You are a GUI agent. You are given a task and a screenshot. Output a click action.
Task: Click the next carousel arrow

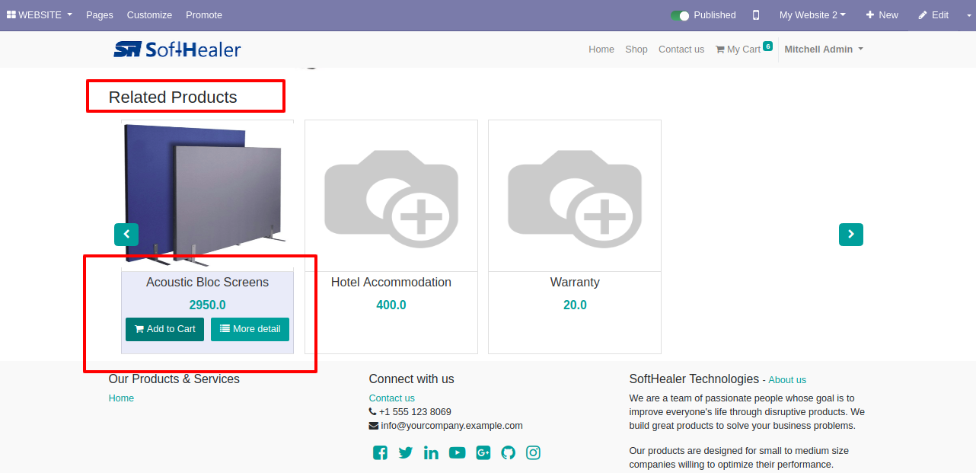pyautogui.click(x=851, y=235)
